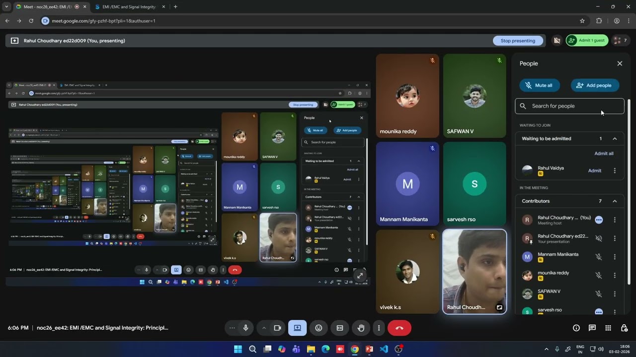Toggle the microphone in the call toolbar

[245, 328]
